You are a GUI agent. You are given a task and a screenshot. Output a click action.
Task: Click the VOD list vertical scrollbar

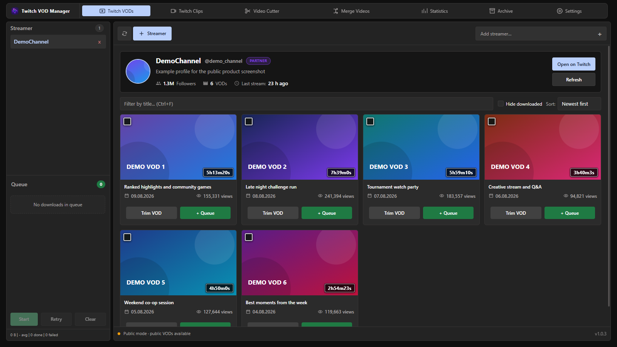pyautogui.click(x=609, y=176)
